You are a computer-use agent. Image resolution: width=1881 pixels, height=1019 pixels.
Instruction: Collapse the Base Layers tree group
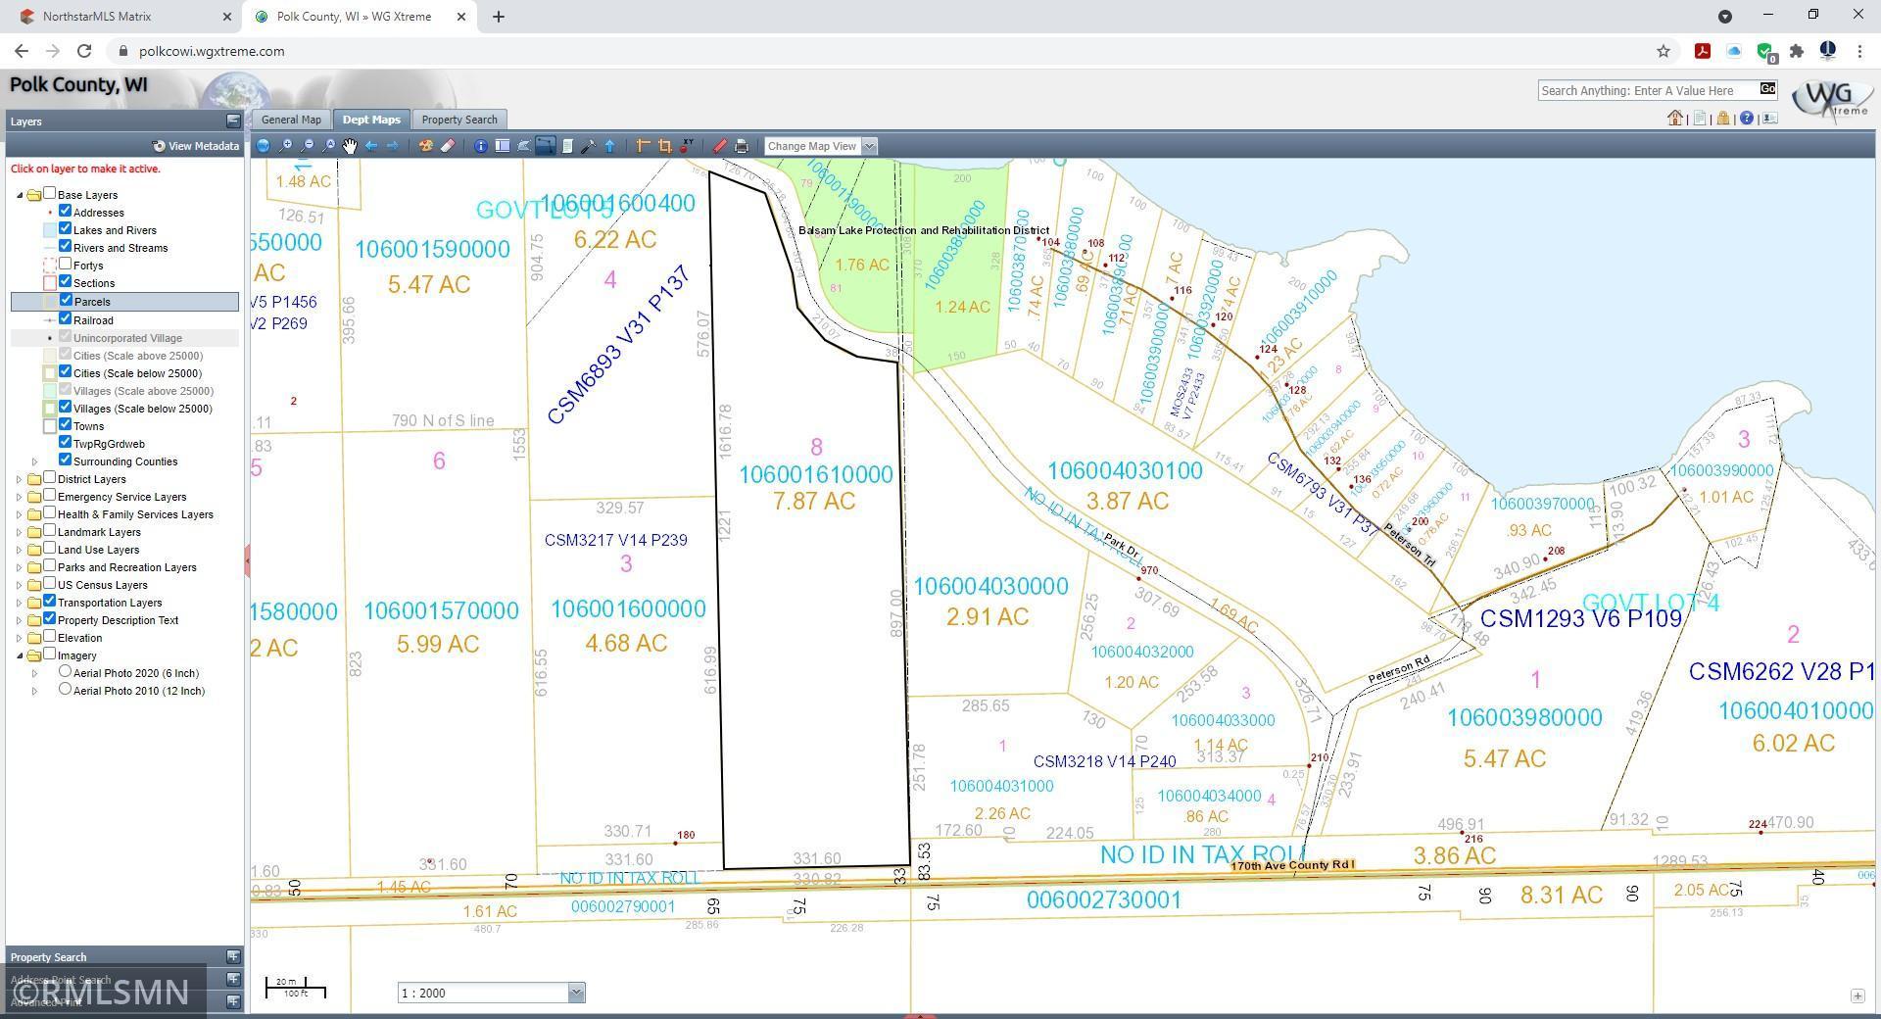(20, 195)
